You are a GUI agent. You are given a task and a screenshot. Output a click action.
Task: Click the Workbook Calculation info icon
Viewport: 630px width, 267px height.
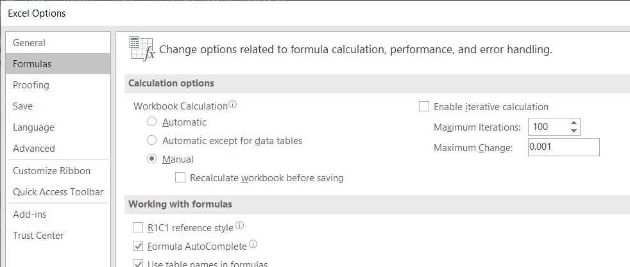coord(233,105)
